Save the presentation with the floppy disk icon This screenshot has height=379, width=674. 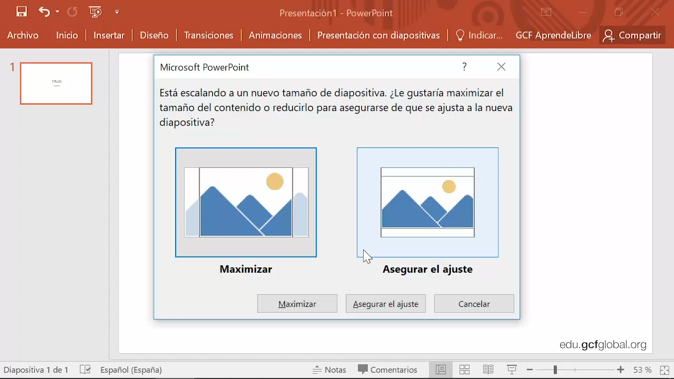click(x=22, y=12)
